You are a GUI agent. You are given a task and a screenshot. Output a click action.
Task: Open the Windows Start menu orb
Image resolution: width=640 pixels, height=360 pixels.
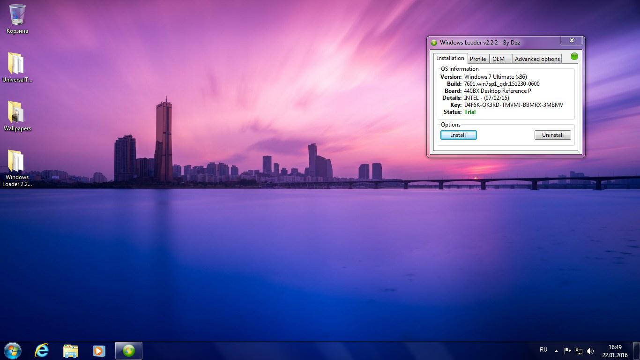[13, 351]
